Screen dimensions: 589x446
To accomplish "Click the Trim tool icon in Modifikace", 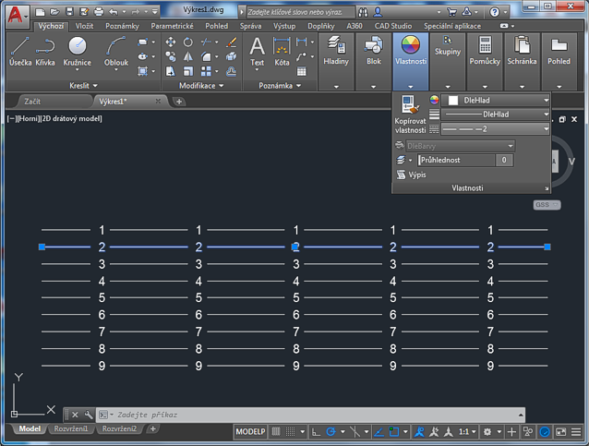I will pyautogui.click(x=206, y=42).
